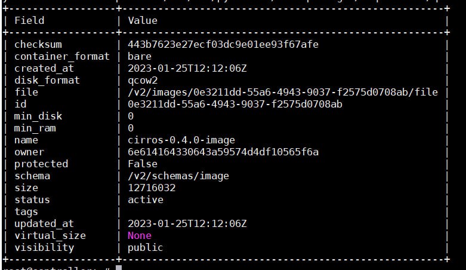
Task: Click the Value column header
Action: click(143, 20)
